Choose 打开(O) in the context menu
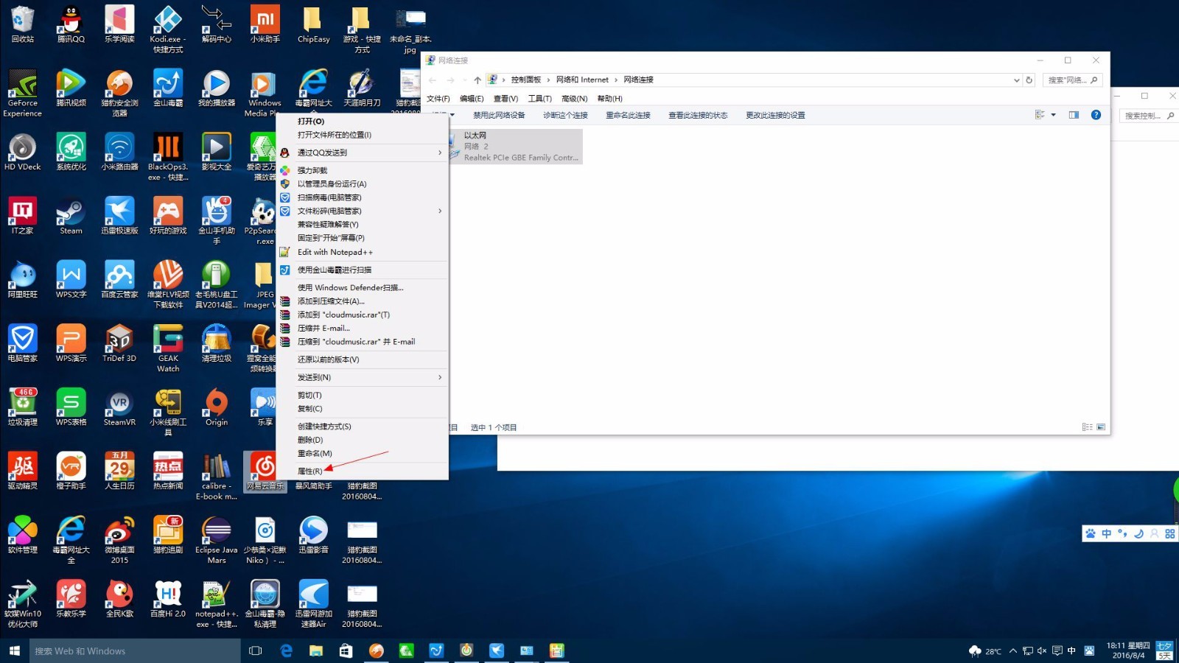 (x=311, y=122)
